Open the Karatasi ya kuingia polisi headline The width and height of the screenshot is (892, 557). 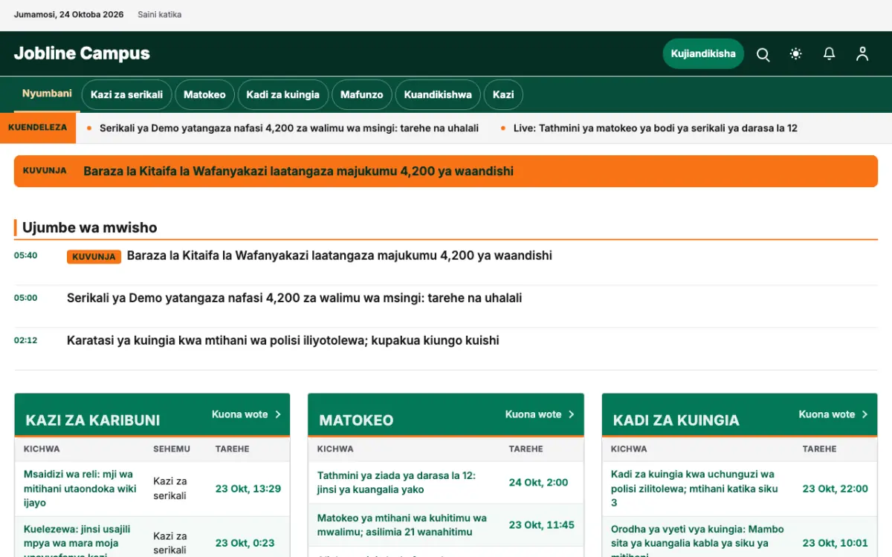point(283,340)
